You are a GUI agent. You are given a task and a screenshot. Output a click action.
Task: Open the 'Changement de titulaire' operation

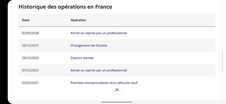(x=89, y=45)
